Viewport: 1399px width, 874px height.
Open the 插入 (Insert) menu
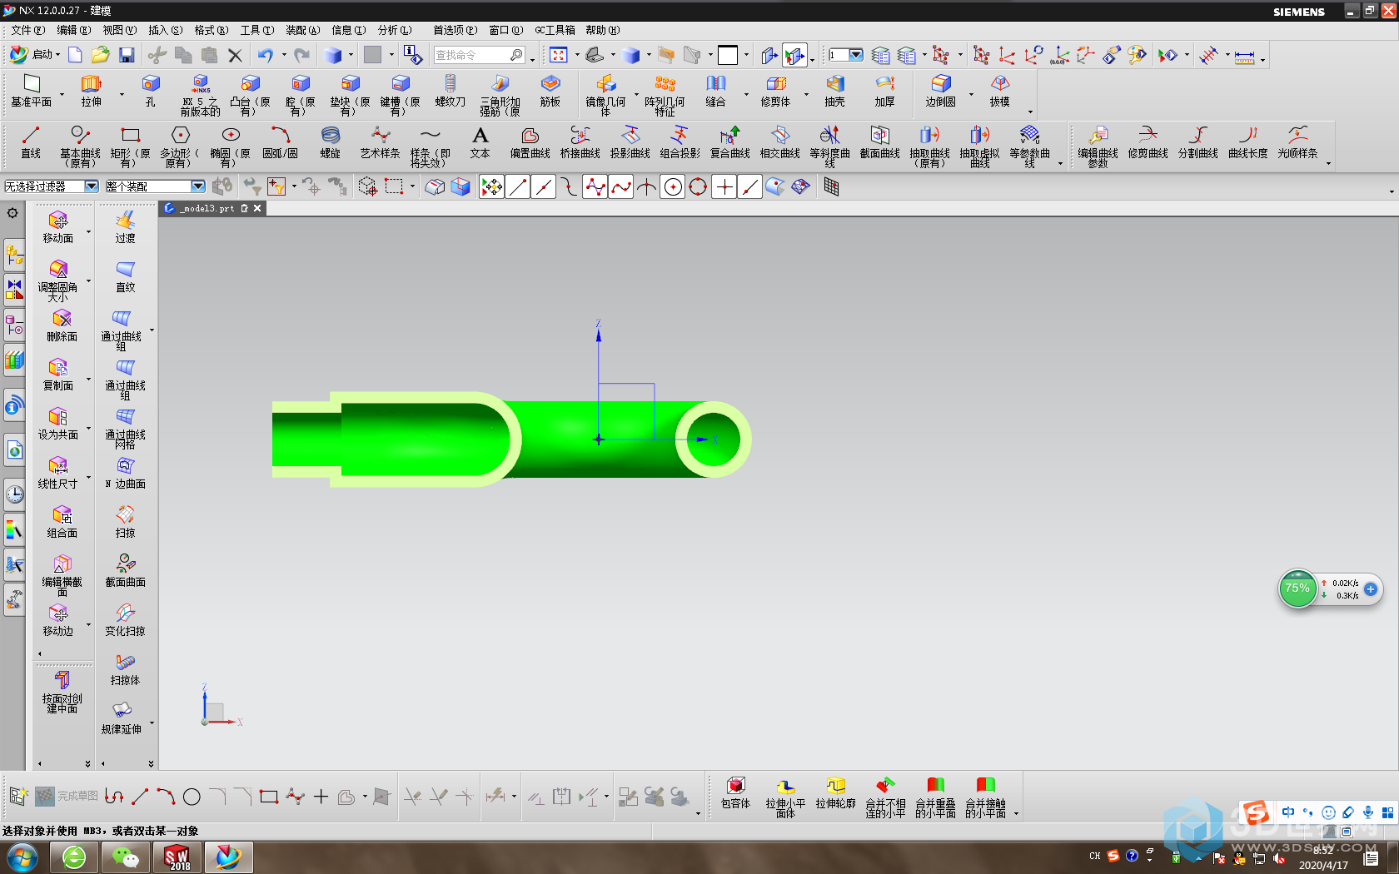[x=165, y=30]
